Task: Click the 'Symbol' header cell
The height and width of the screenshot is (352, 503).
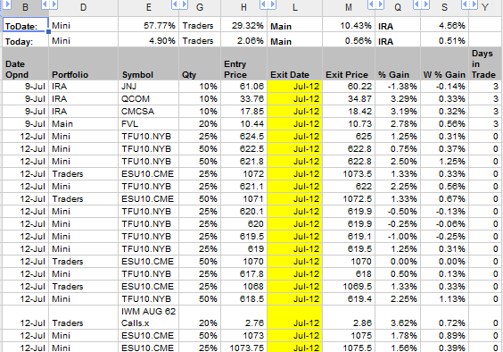Action: coord(149,63)
